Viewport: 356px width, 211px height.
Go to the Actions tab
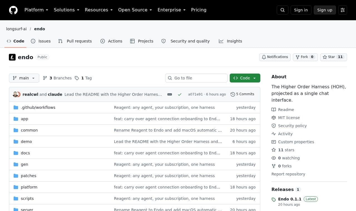[x=111, y=41]
